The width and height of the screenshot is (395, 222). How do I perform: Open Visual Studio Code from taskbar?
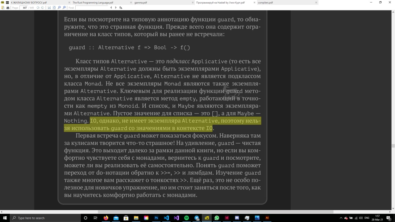tap(166, 218)
